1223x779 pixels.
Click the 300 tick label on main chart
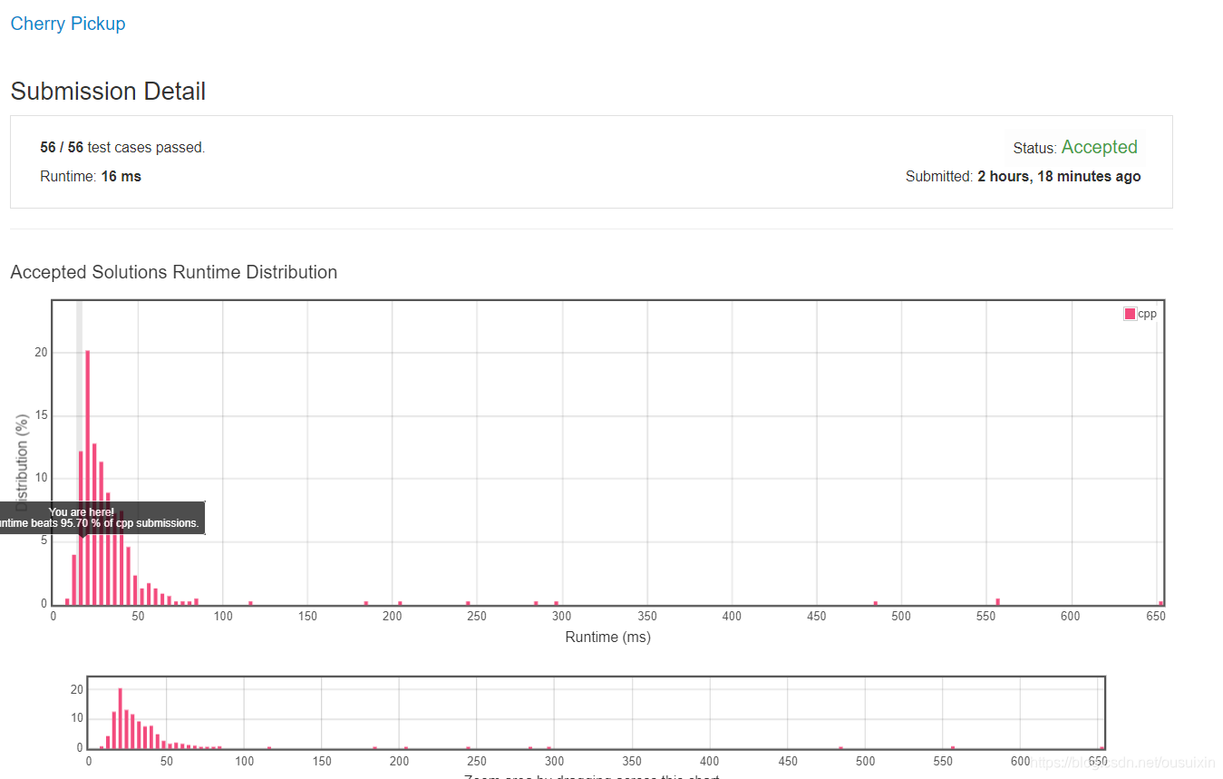coord(562,616)
